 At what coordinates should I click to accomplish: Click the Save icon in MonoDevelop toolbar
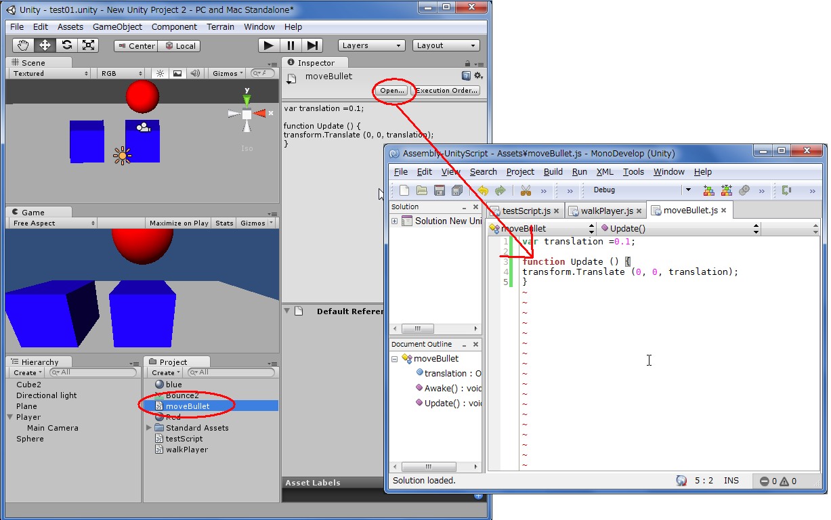(439, 191)
